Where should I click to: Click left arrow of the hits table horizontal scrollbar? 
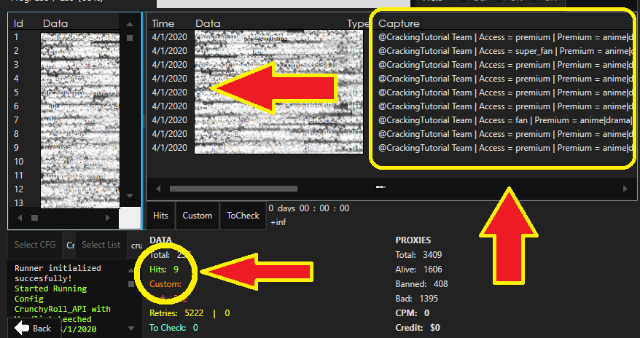click(158, 189)
